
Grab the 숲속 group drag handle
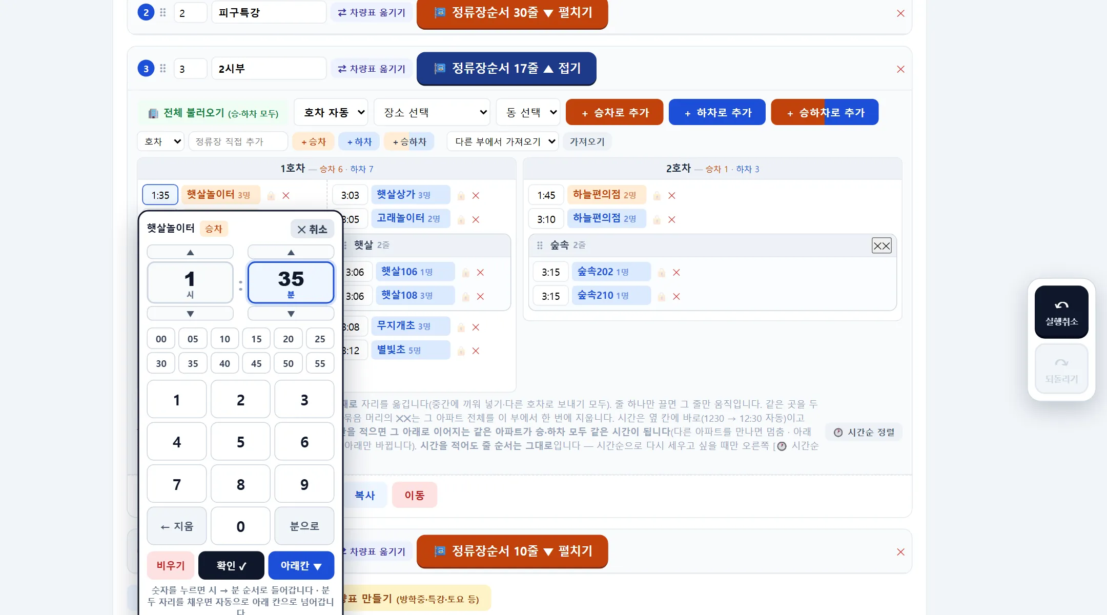click(540, 245)
